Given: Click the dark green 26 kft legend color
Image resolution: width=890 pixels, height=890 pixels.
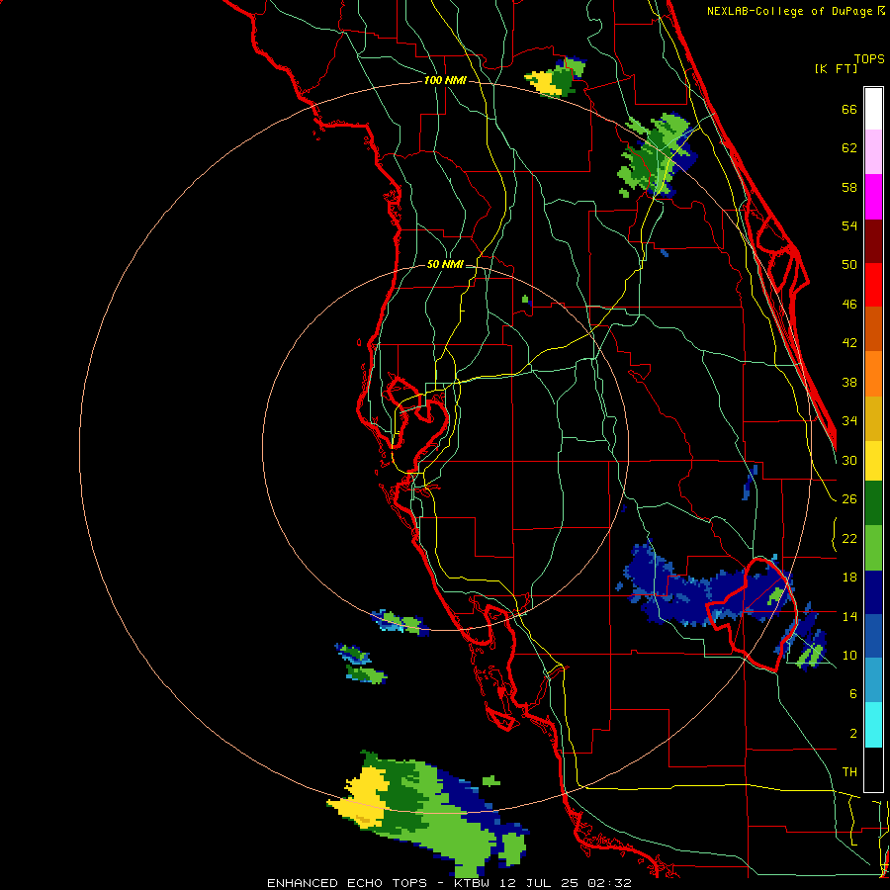Looking at the screenshot, I should (873, 503).
